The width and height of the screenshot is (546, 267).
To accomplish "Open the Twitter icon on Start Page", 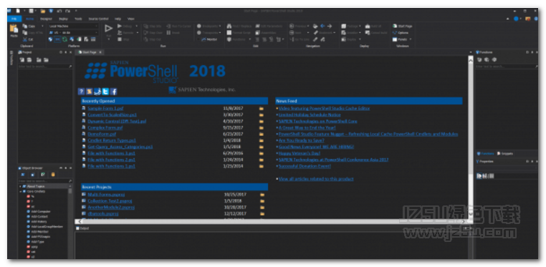I will click(105, 92).
